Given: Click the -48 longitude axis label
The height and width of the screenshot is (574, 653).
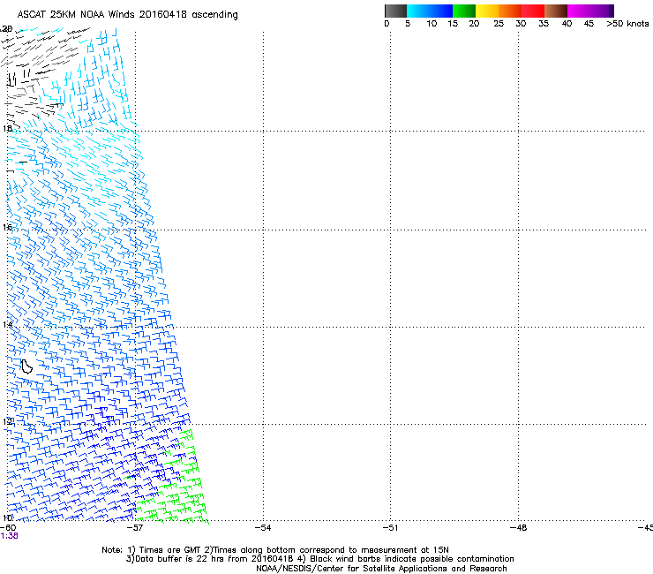Looking at the screenshot, I should pos(518,528).
